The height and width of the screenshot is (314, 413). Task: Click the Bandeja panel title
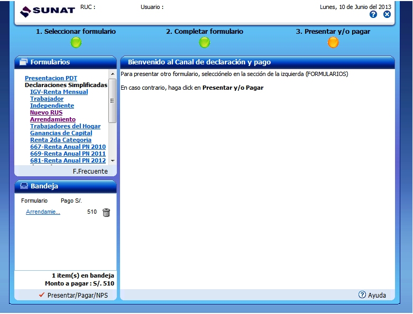[x=44, y=186]
